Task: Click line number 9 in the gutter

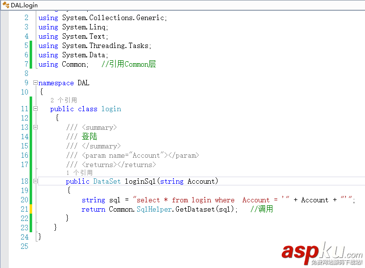Action: tap(26, 83)
